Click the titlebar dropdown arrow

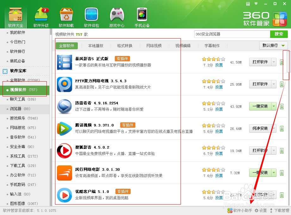(x=256, y=4)
